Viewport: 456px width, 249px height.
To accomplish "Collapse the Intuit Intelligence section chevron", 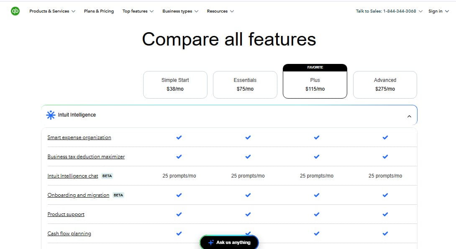I will (x=409, y=117).
